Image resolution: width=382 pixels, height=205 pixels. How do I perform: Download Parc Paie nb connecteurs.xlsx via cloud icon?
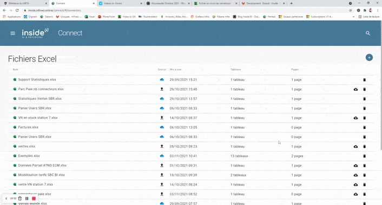coord(355,90)
